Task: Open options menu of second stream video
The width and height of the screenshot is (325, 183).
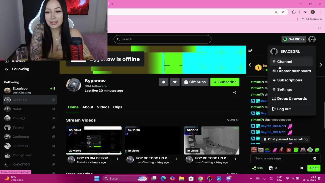Action: 176,159
